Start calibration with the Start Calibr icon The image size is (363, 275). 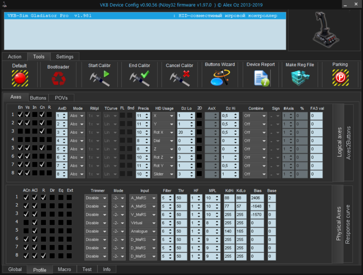[100, 79]
